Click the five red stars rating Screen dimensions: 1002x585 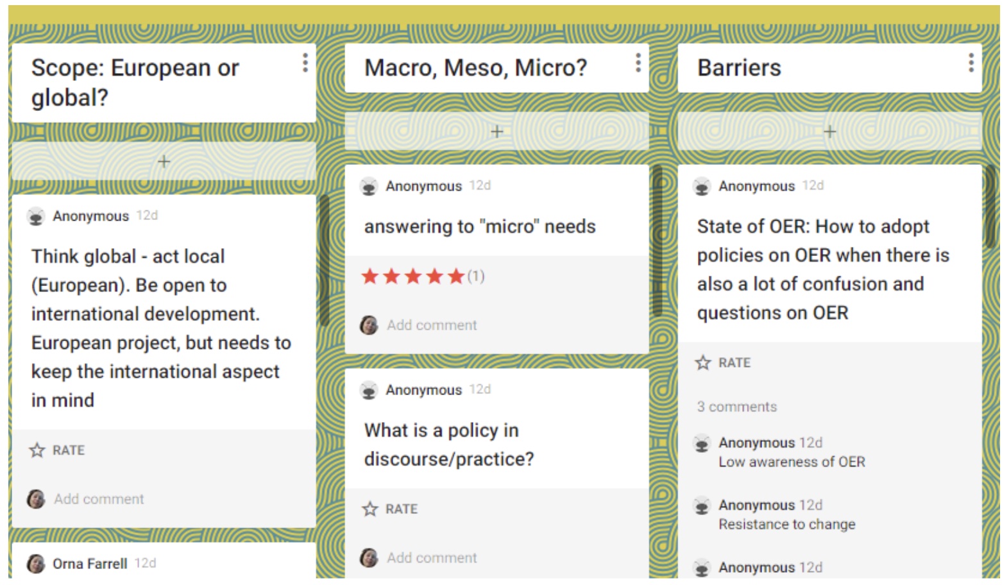coord(413,276)
